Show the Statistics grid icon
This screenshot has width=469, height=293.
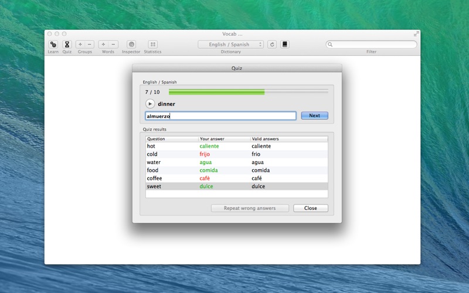(153, 45)
